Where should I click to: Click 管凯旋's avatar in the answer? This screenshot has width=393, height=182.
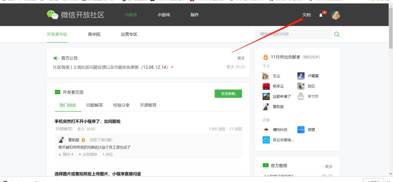pyautogui.click(x=61, y=140)
